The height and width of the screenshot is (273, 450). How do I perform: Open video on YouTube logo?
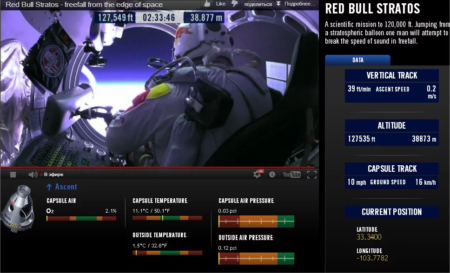tap(291, 175)
